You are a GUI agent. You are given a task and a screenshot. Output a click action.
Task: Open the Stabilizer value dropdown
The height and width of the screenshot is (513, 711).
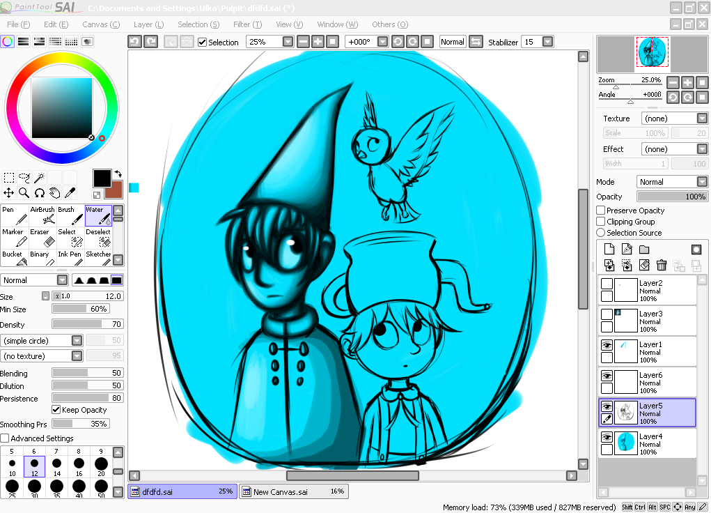click(548, 42)
